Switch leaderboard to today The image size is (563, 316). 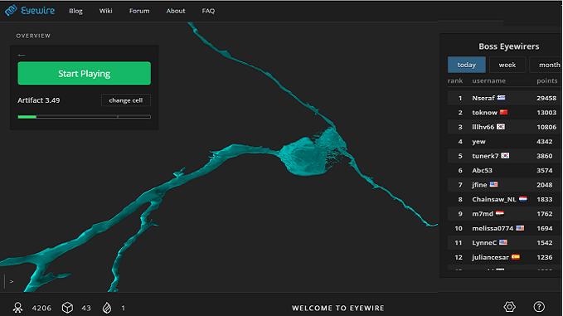(467, 65)
